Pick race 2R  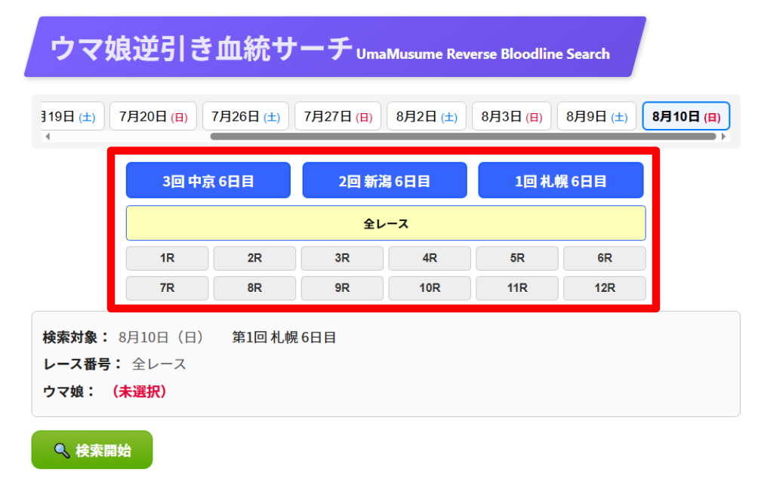tap(255, 259)
